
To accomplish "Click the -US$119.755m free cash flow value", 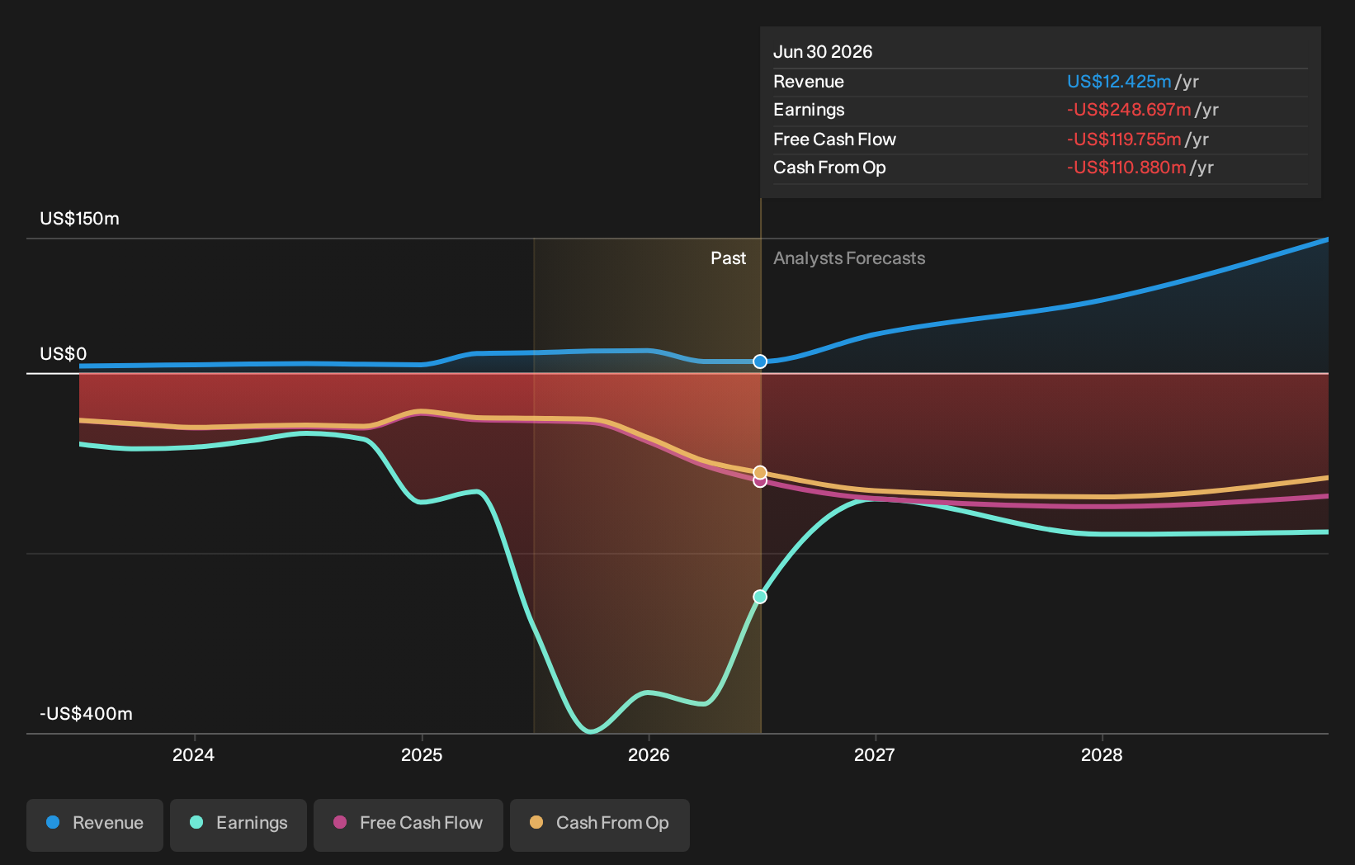I will pyautogui.click(x=1124, y=139).
